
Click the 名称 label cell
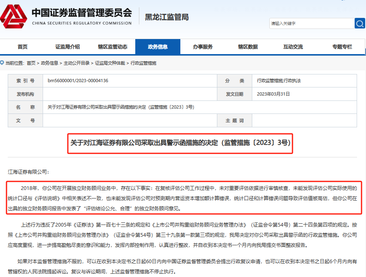point(26,107)
